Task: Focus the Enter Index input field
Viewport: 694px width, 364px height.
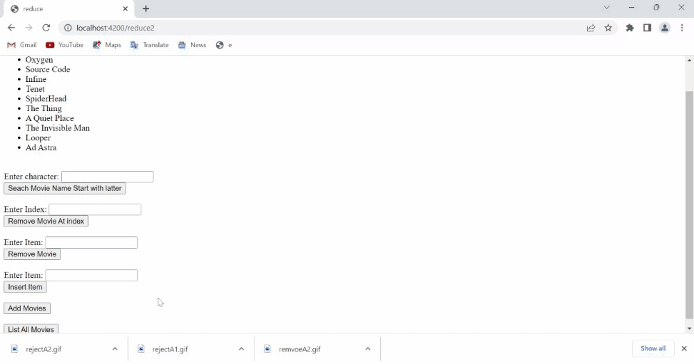Action: [x=94, y=210]
